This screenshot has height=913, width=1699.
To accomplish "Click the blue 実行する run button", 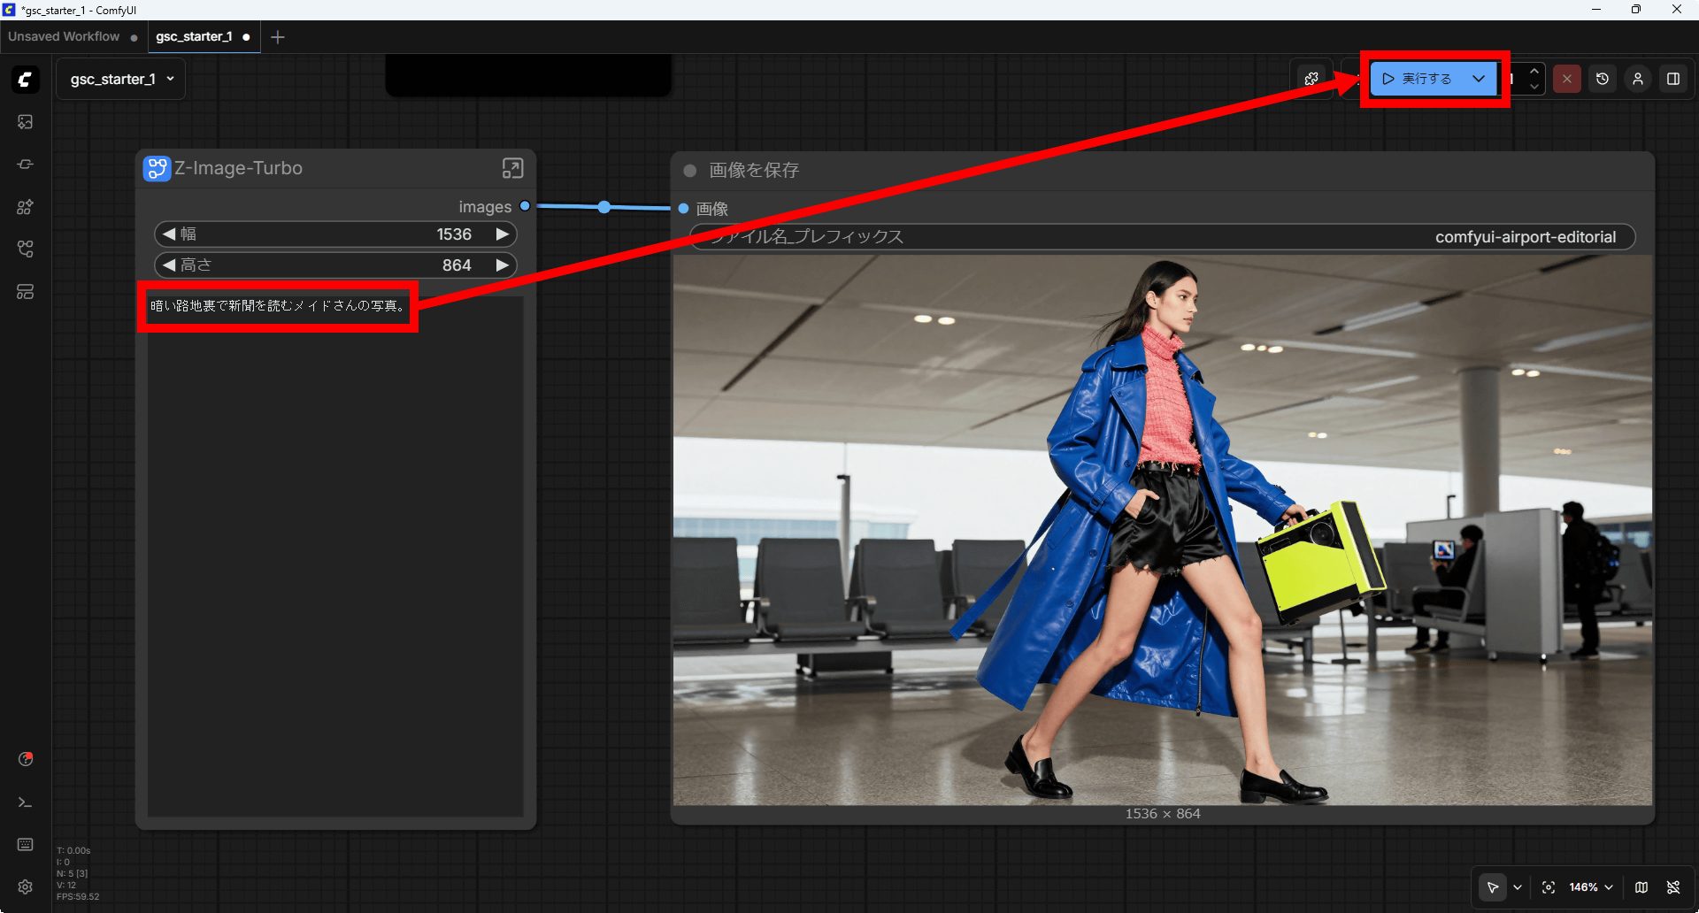I will click(x=1418, y=79).
